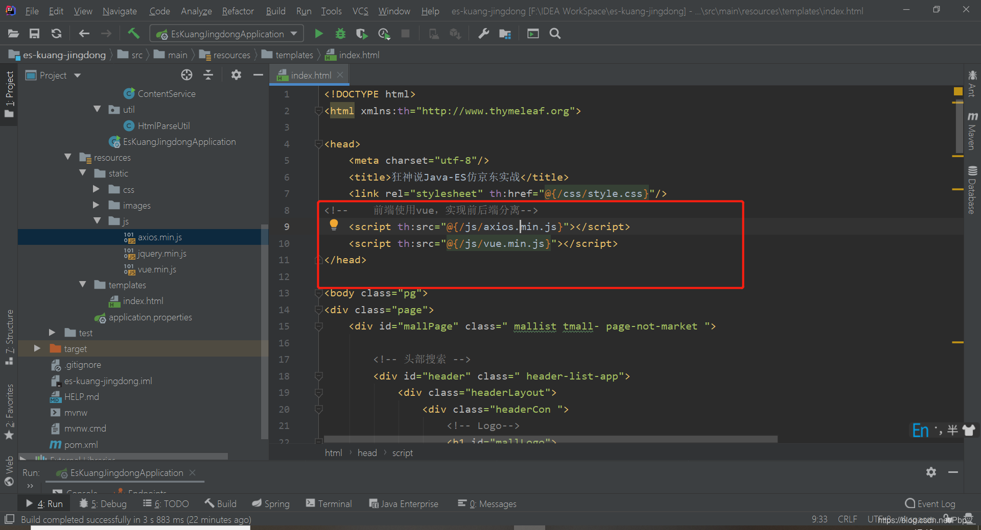981x530 pixels.
Task: Open the VCS menu
Action: tap(360, 11)
